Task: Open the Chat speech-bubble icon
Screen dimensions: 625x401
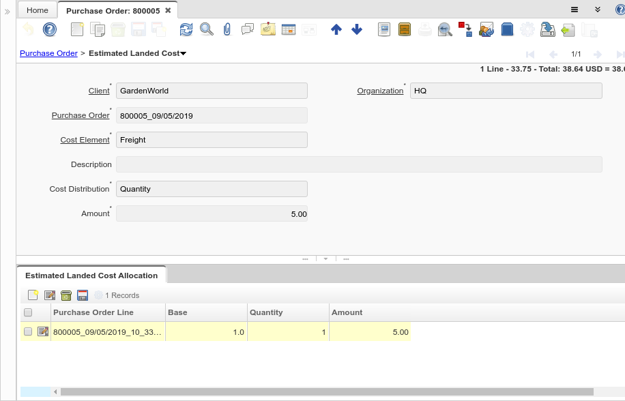Action: [x=248, y=29]
